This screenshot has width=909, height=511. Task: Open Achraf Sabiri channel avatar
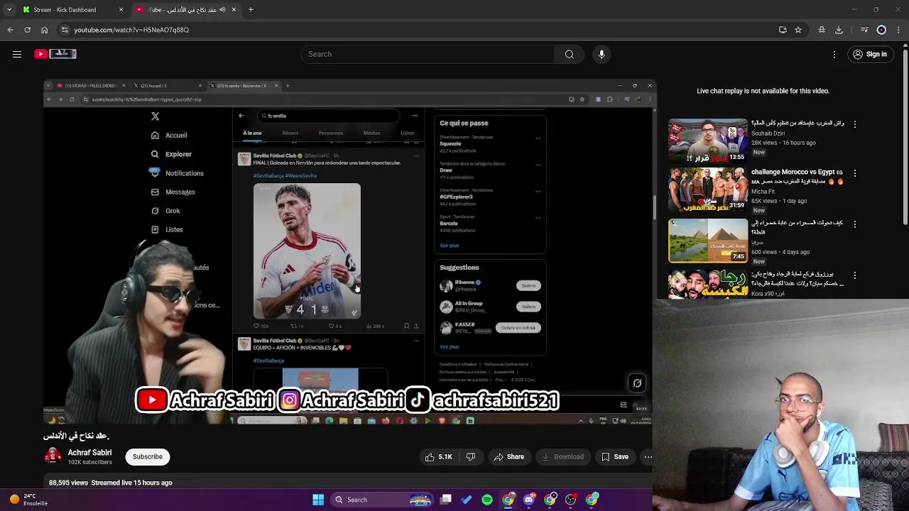(53, 456)
